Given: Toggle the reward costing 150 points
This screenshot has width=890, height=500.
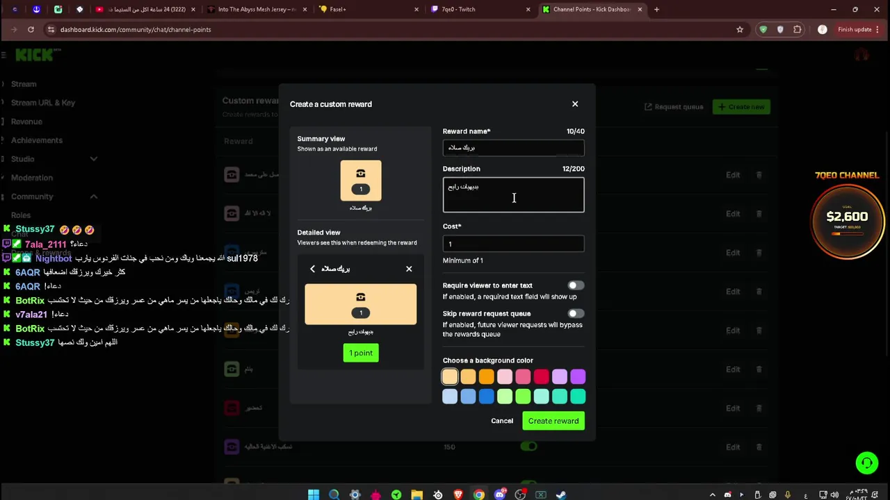Looking at the screenshot, I should (528, 447).
